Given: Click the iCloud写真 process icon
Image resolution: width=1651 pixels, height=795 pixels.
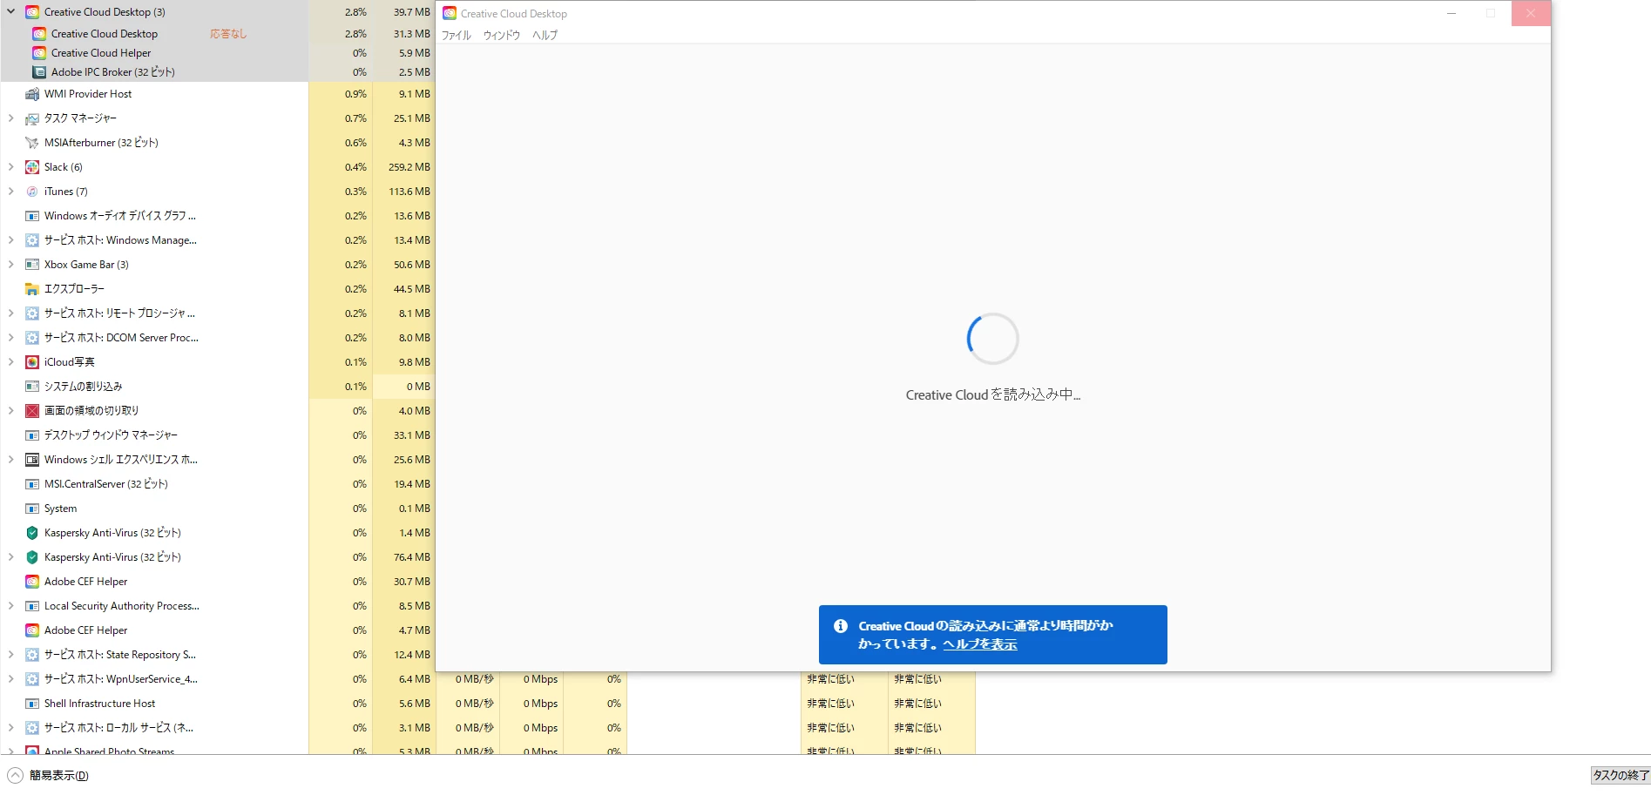Looking at the screenshot, I should (32, 362).
